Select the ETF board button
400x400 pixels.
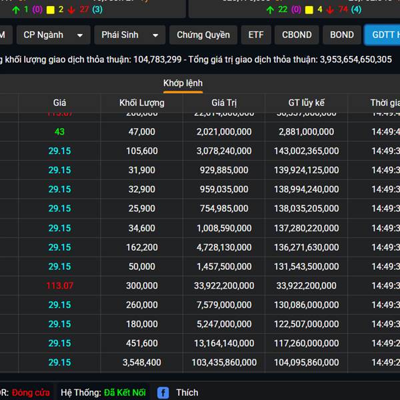[x=256, y=35]
